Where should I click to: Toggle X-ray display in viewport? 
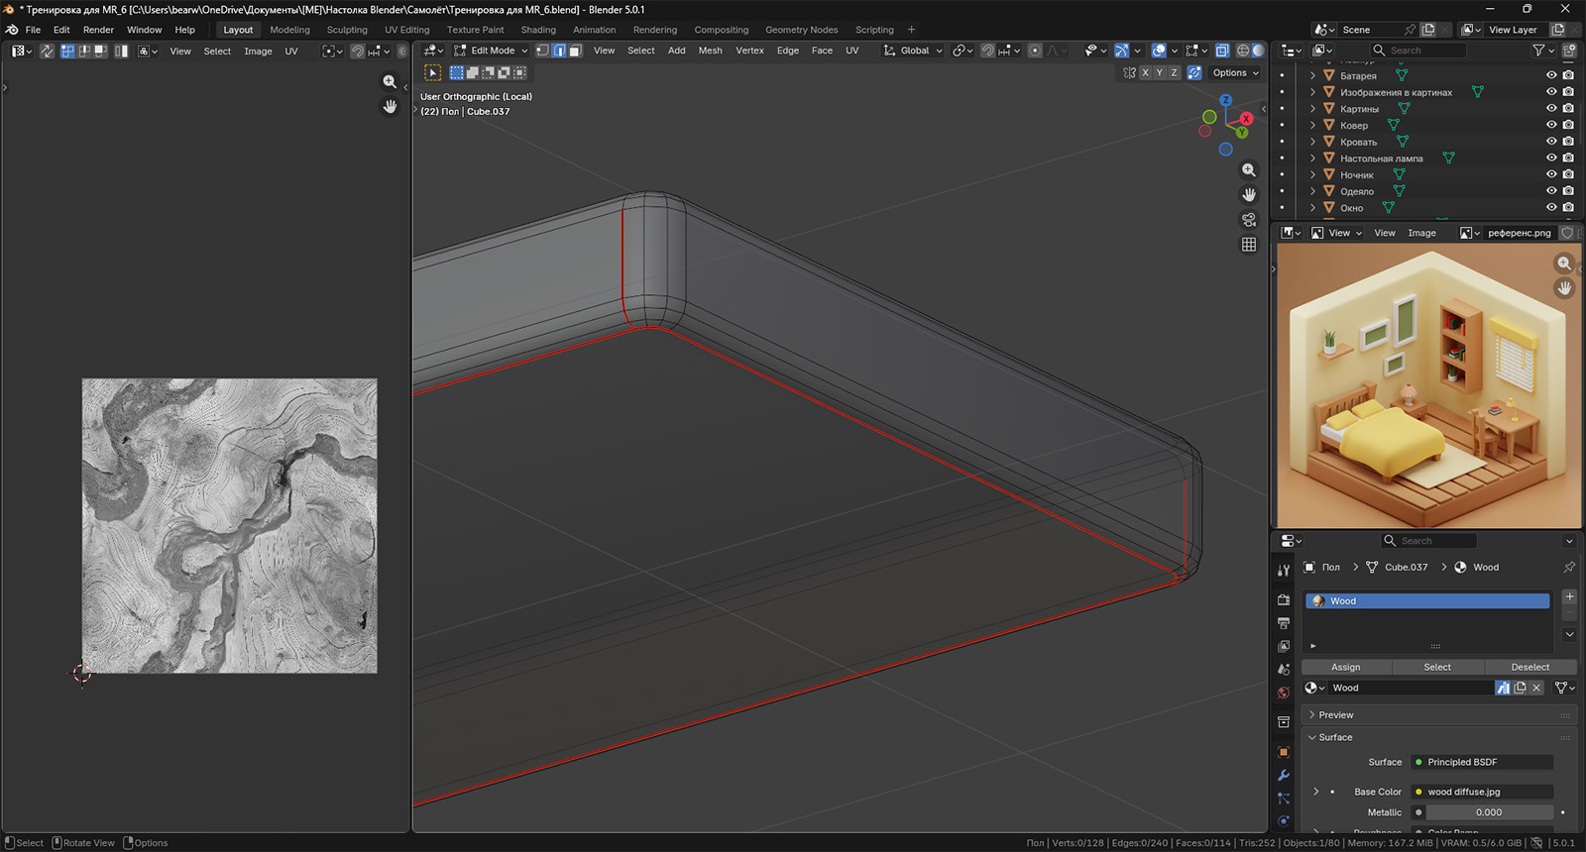click(1222, 51)
